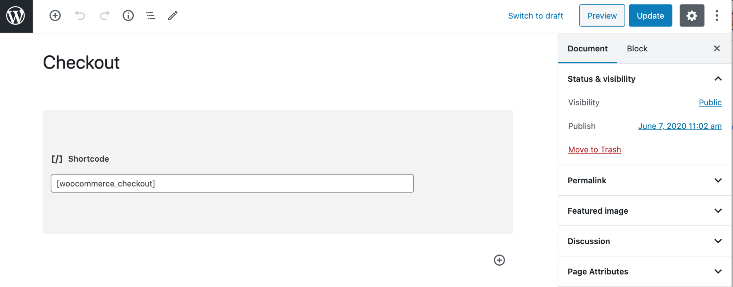Open the block navigation list icon
733x287 pixels.
coord(150,15)
